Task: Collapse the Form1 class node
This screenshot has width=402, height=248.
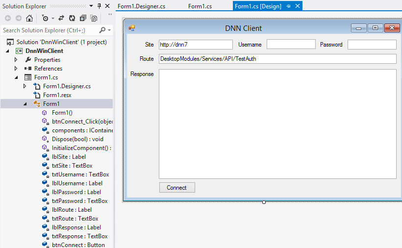Action: (x=25, y=104)
